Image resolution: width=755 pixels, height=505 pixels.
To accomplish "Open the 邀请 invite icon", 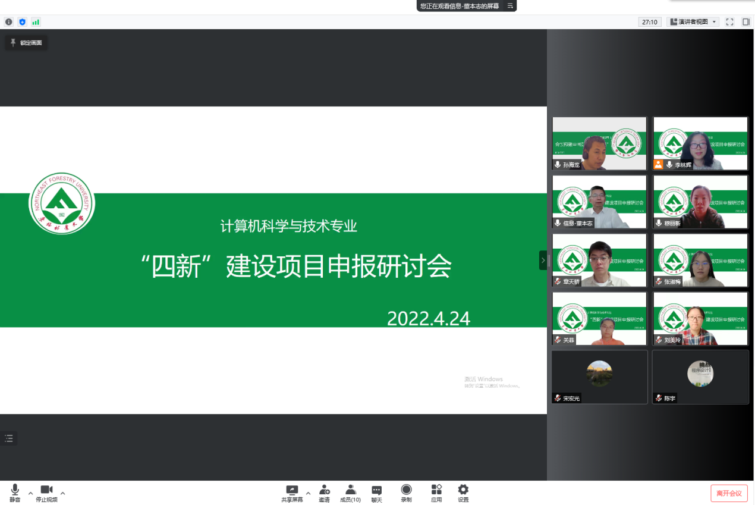I will (324, 493).
